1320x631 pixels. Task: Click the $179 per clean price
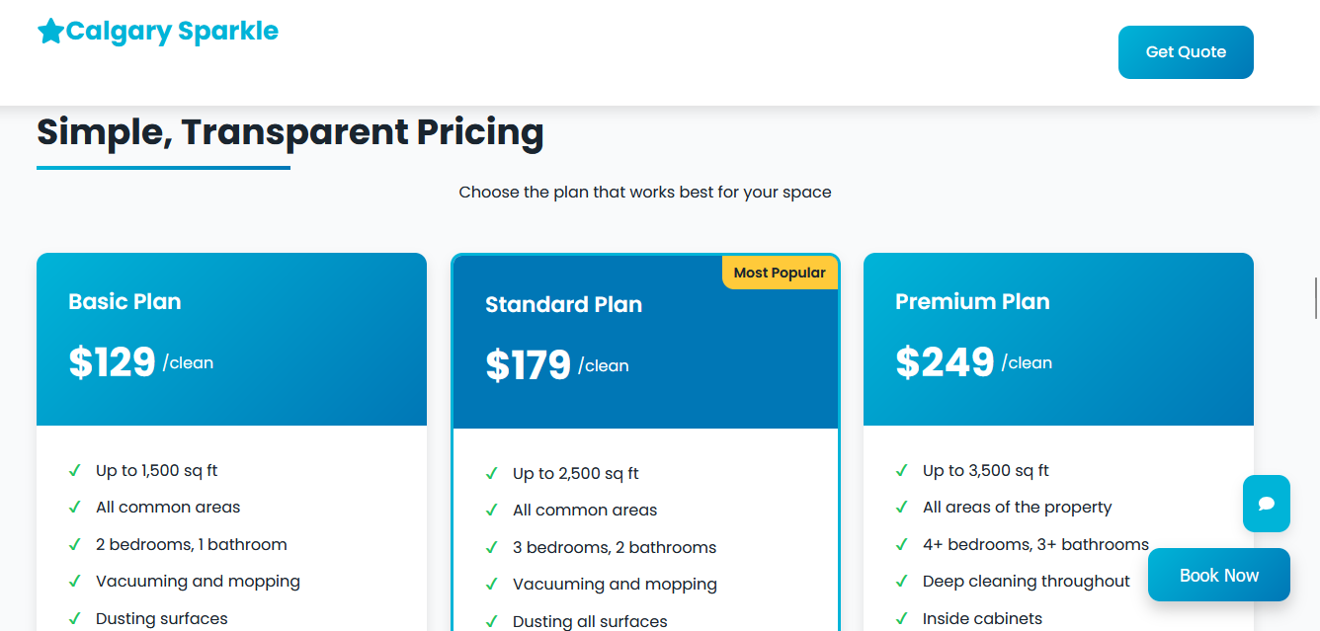557,365
